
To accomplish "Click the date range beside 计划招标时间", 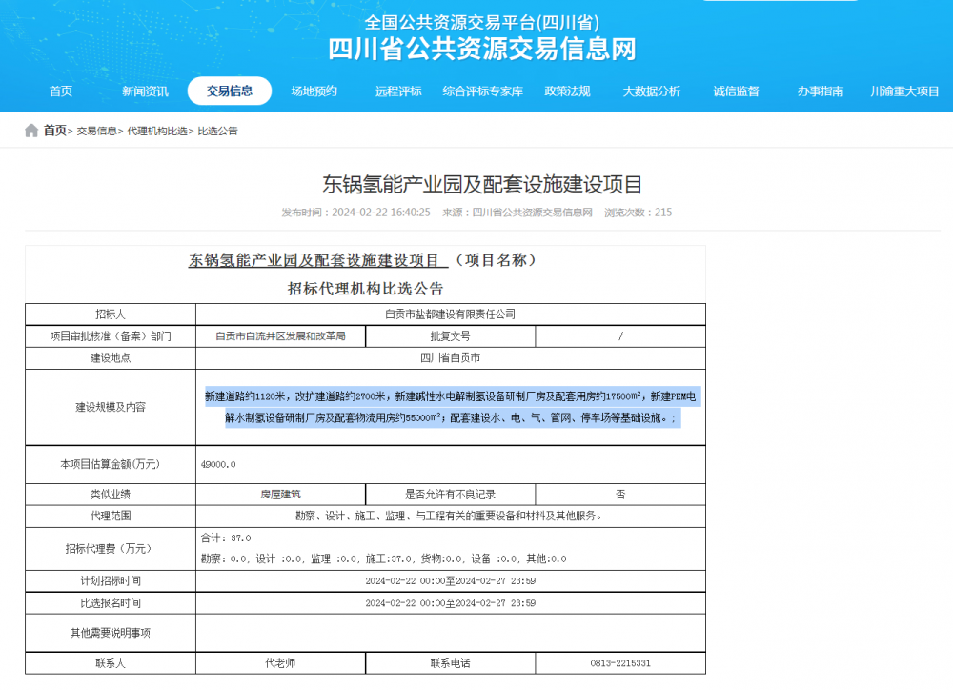I will [451, 581].
